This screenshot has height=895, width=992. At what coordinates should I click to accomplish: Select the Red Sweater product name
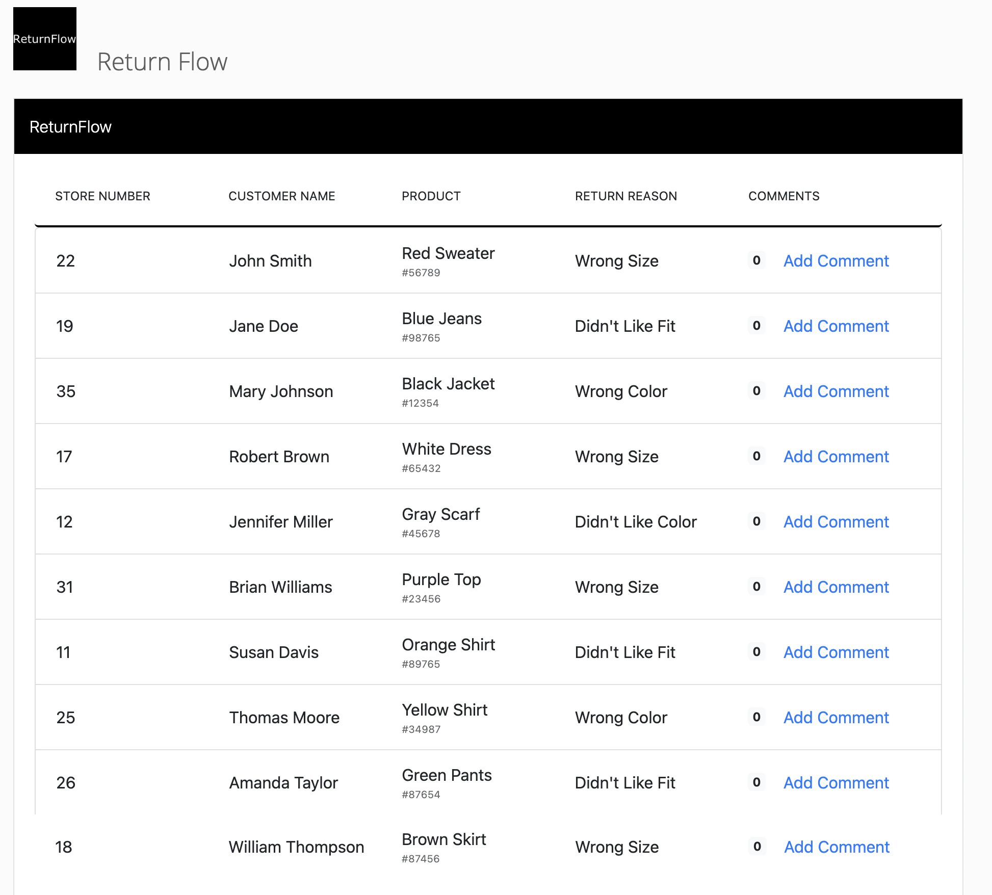tap(448, 253)
